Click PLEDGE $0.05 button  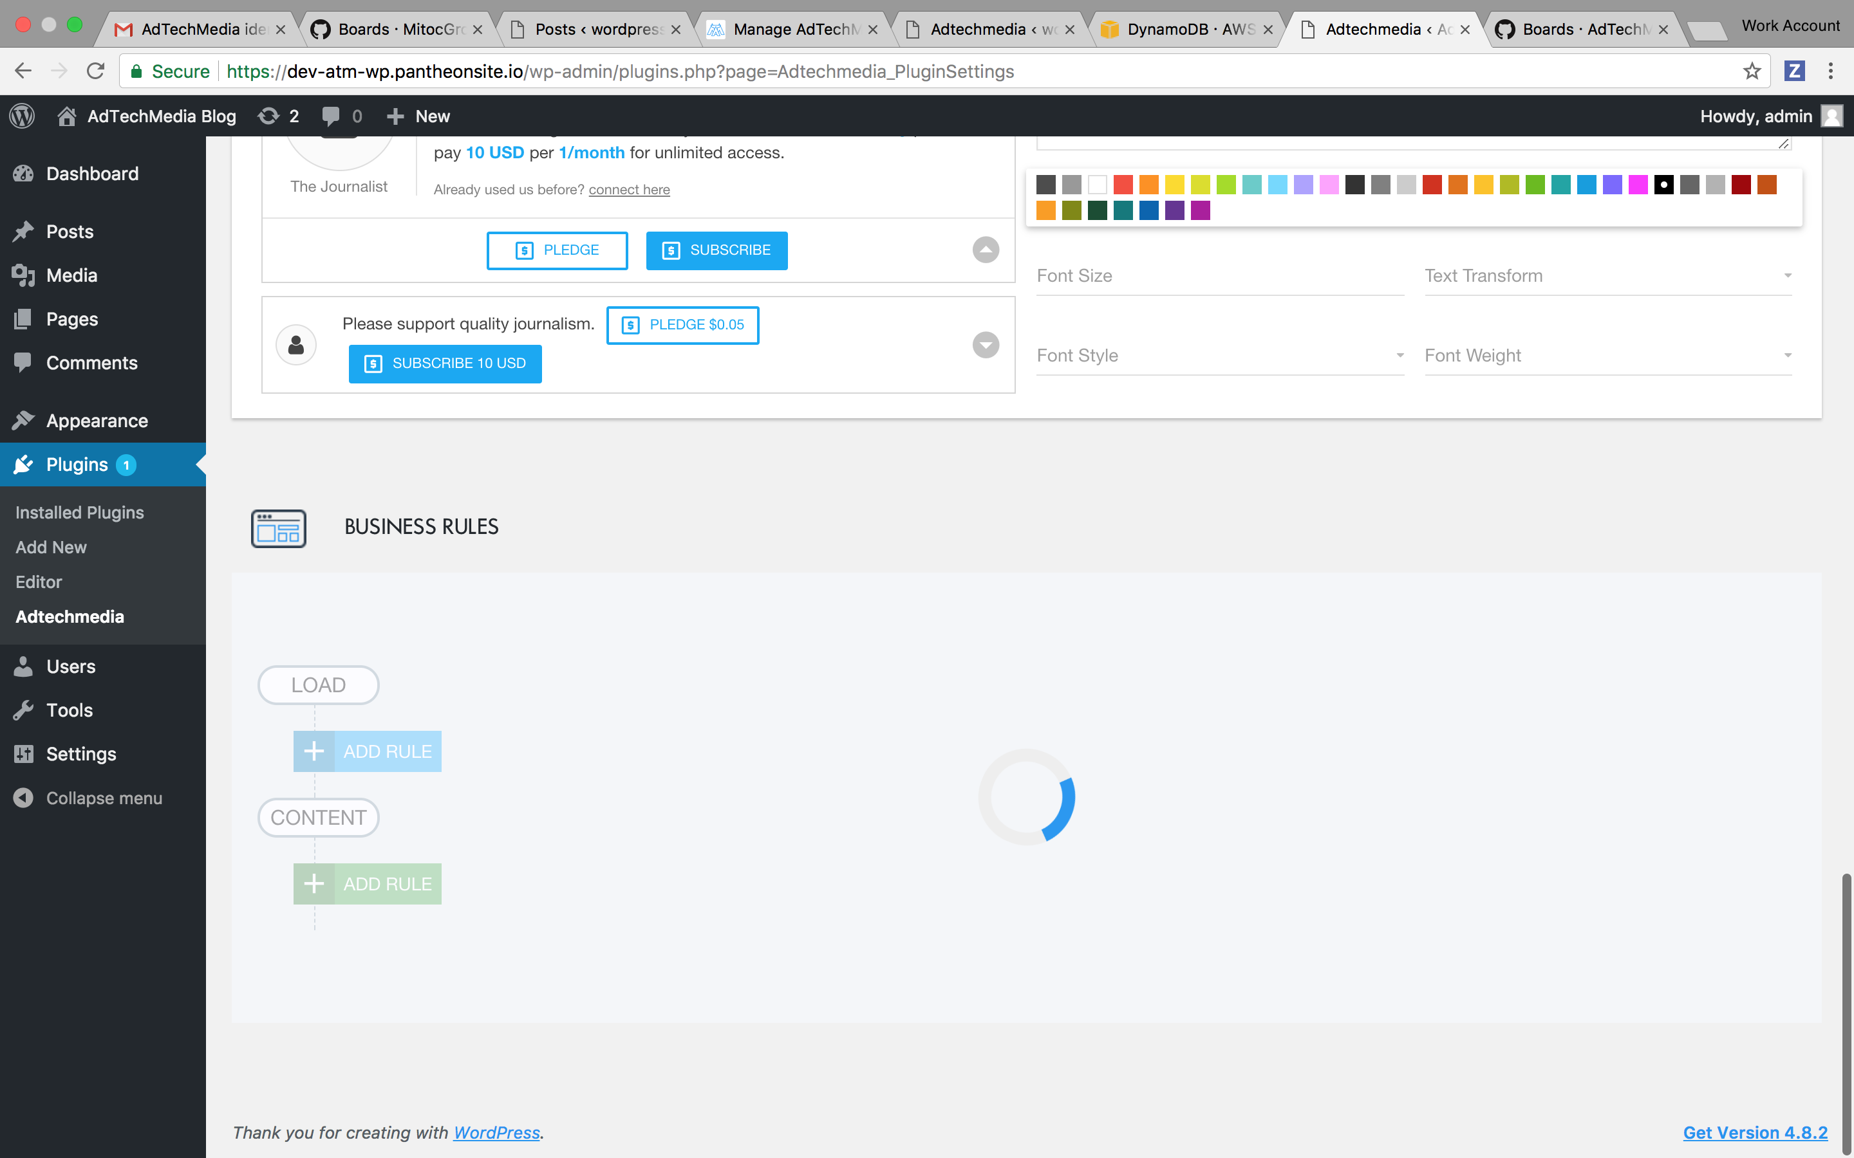coord(682,325)
